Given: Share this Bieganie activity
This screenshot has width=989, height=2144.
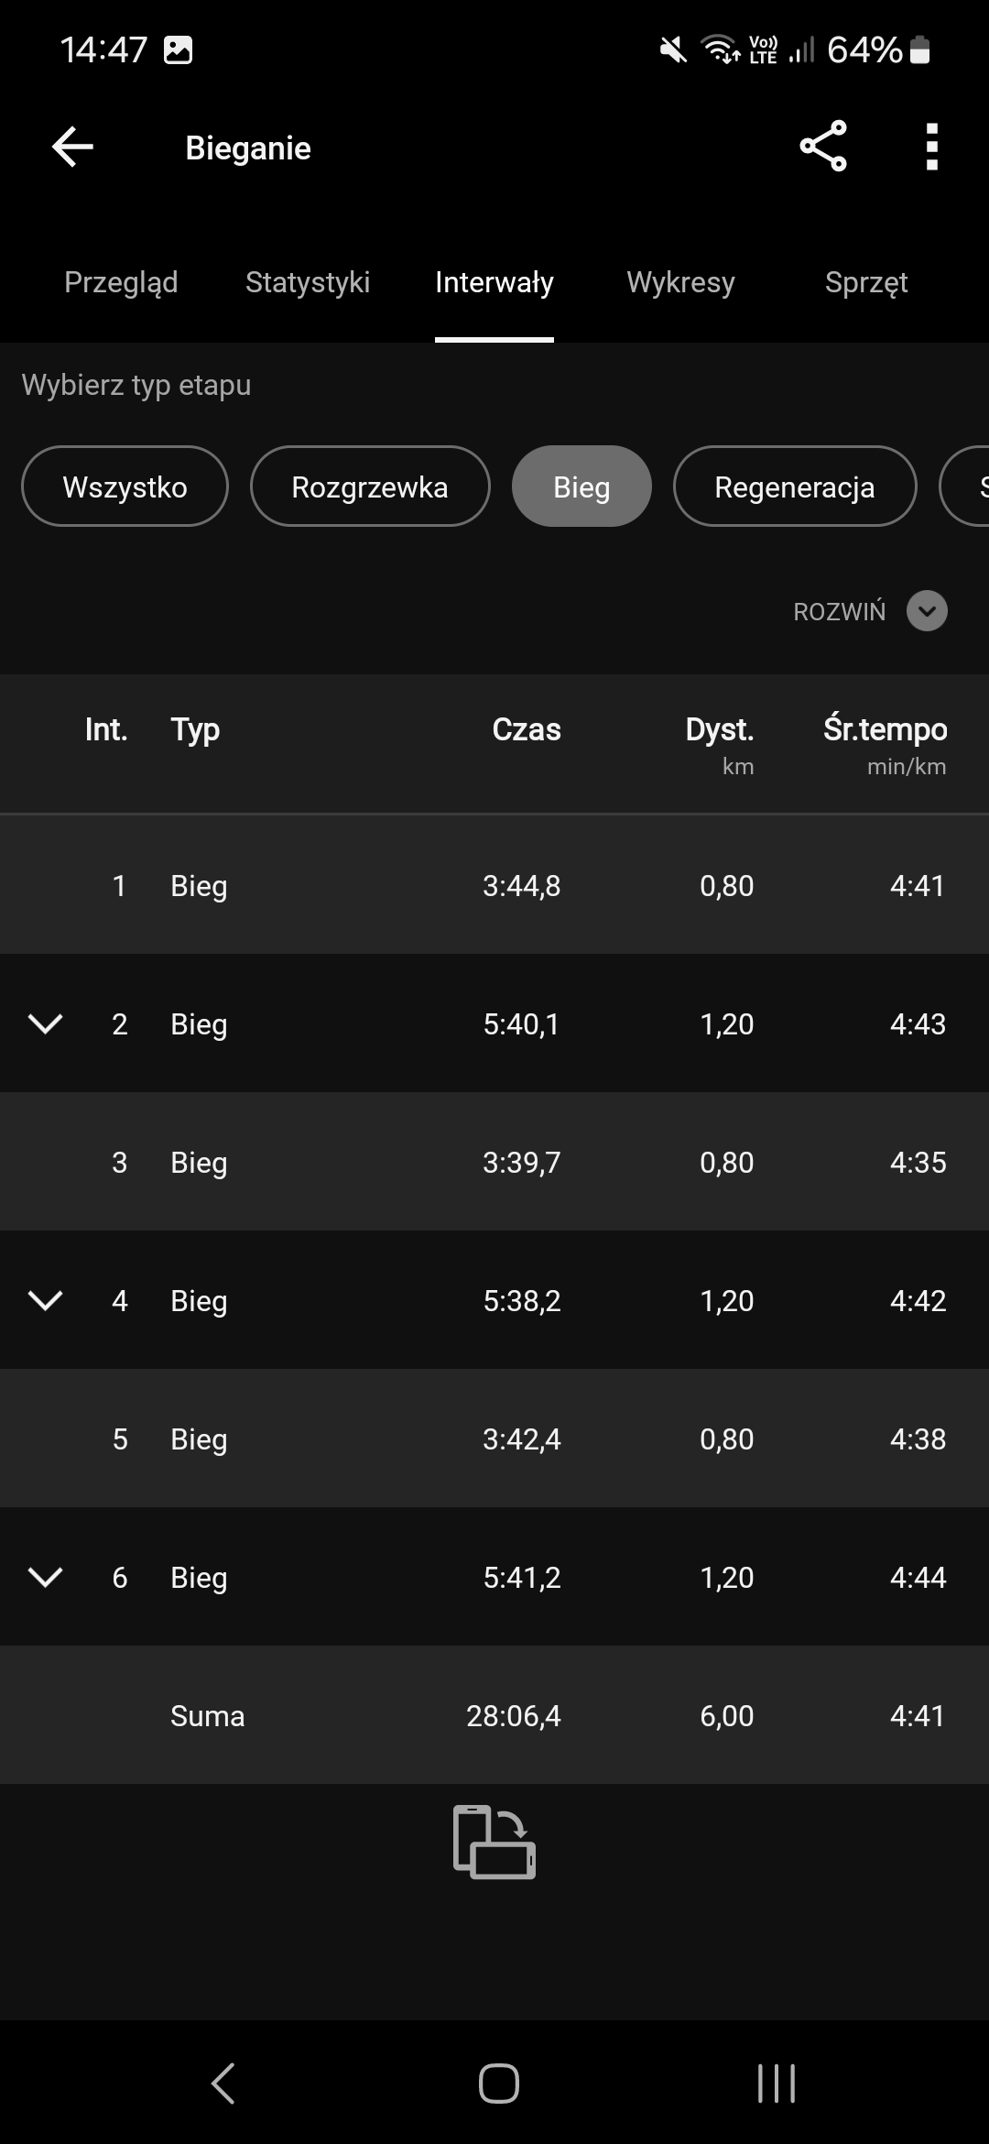Looking at the screenshot, I should (822, 147).
